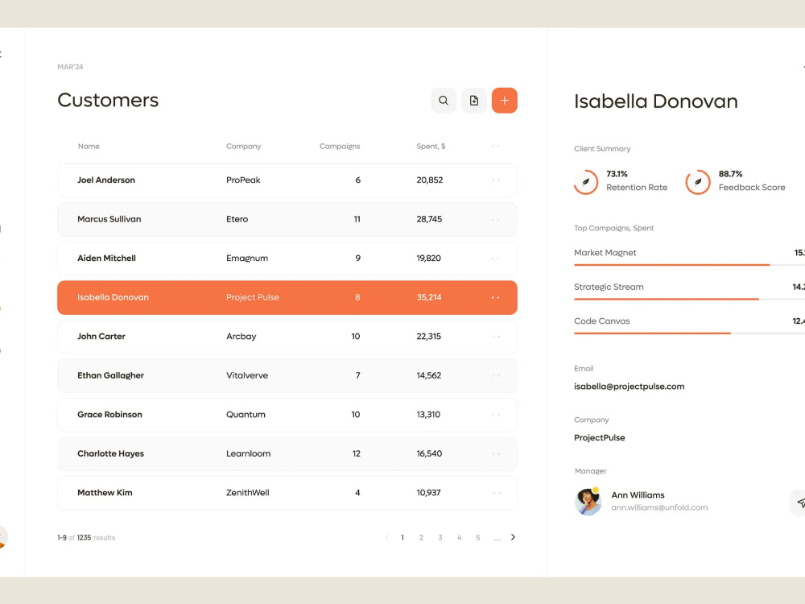Go to page 3
The width and height of the screenshot is (805, 604).
(x=440, y=538)
